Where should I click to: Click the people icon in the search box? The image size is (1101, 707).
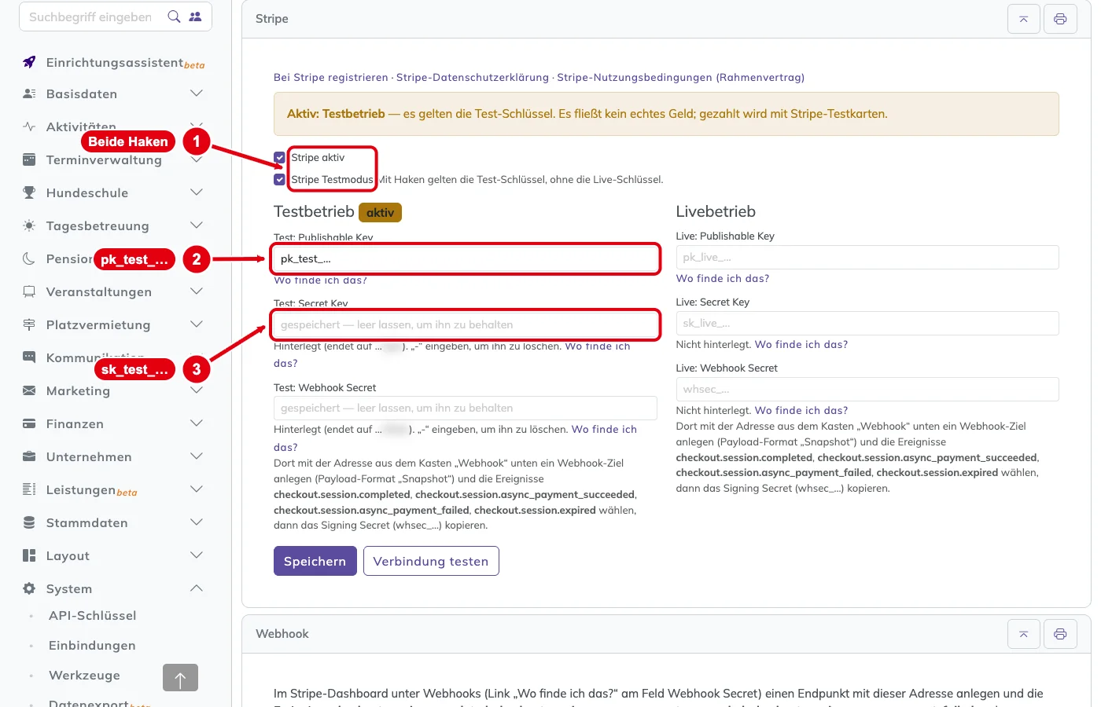click(195, 16)
